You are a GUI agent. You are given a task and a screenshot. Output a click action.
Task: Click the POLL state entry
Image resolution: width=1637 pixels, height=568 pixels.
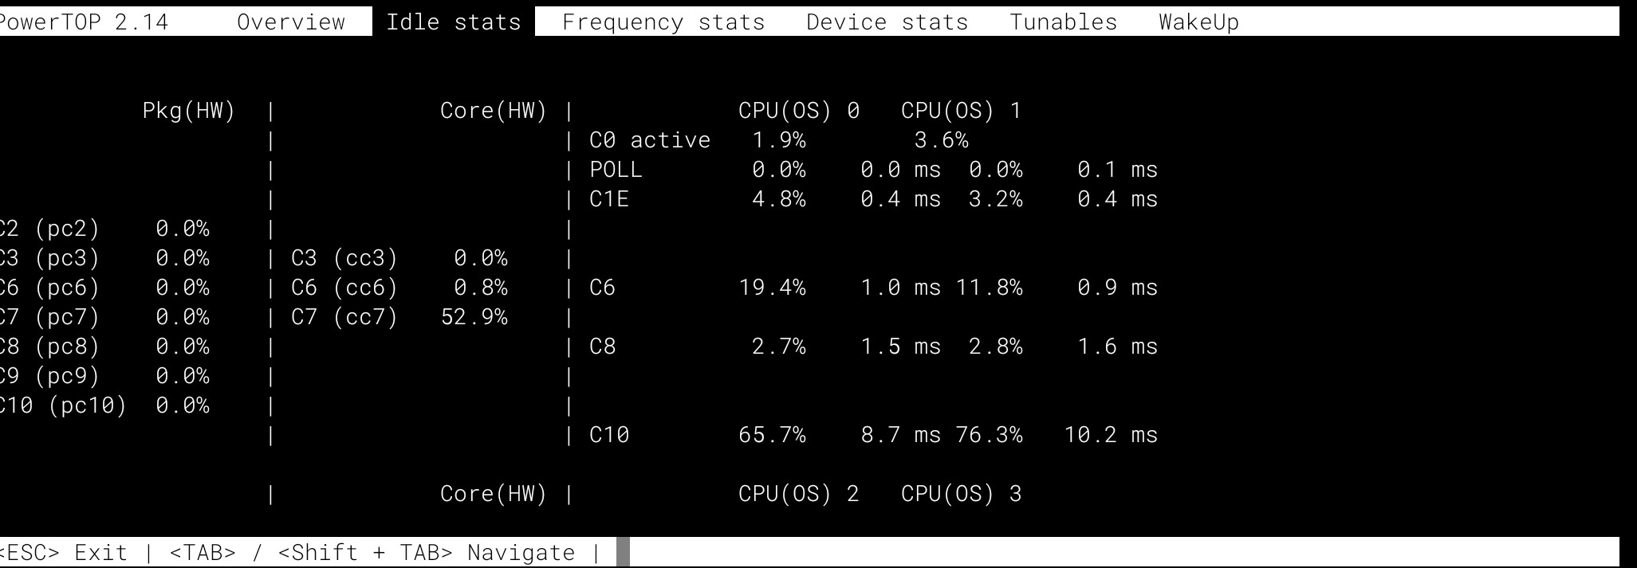point(618,170)
